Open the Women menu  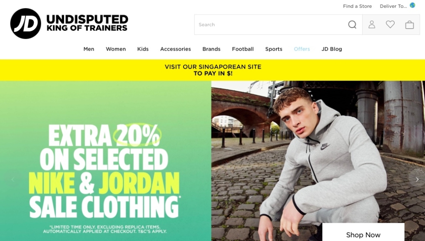[116, 49]
